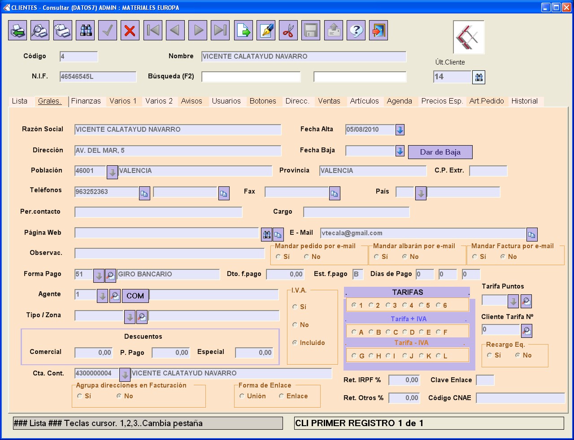
Task: Click the Tarifa - IVA label
Action: pos(411,343)
